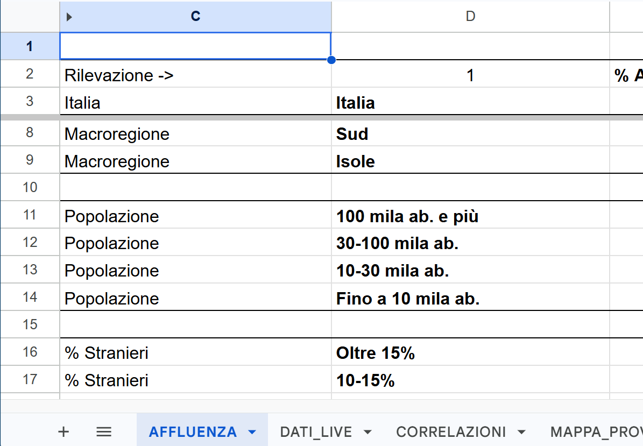Image resolution: width=643 pixels, height=446 pixels.
Task: Select row 2 header
Action: coord(30,74)
